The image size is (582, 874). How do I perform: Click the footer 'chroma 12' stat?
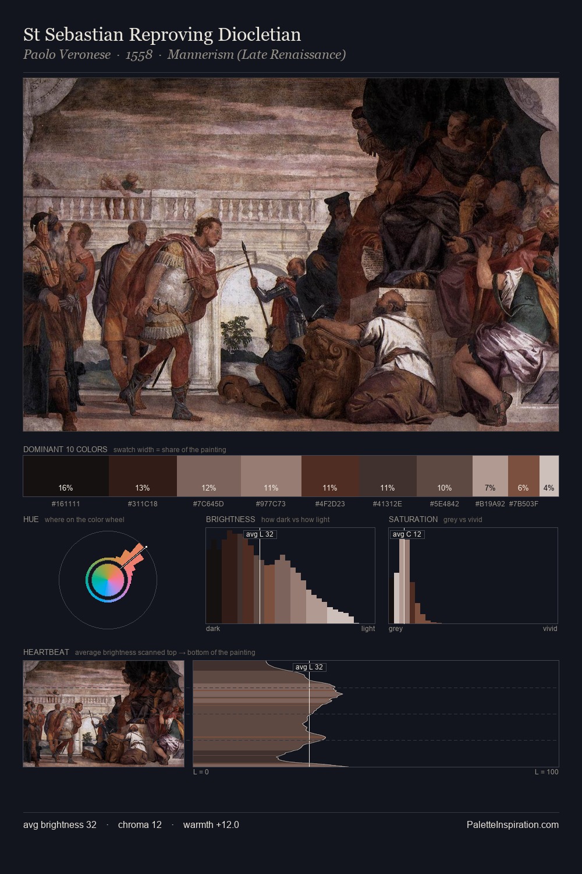point(140,824)
